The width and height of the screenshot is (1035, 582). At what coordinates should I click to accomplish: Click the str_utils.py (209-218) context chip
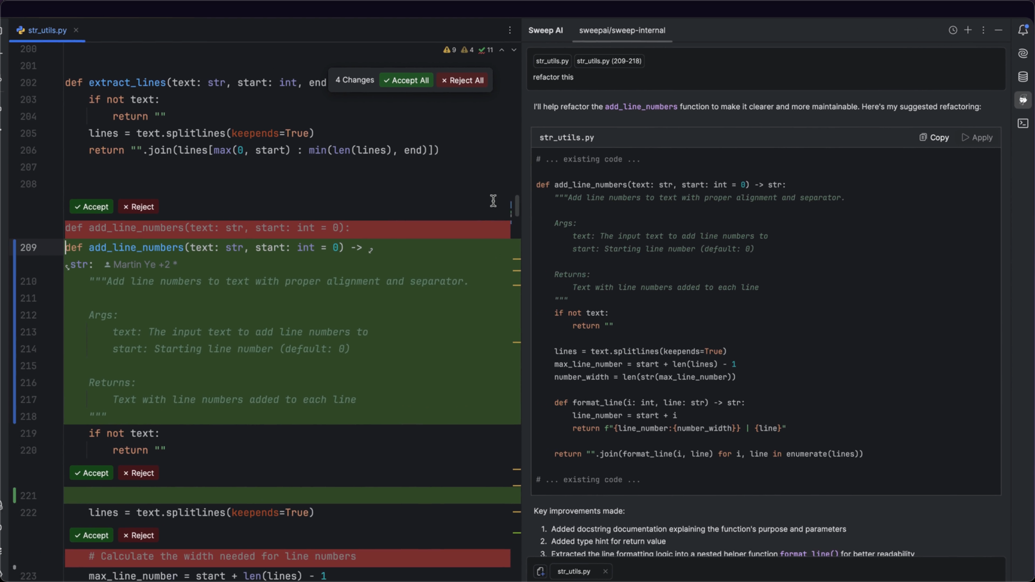pos(609,61)
